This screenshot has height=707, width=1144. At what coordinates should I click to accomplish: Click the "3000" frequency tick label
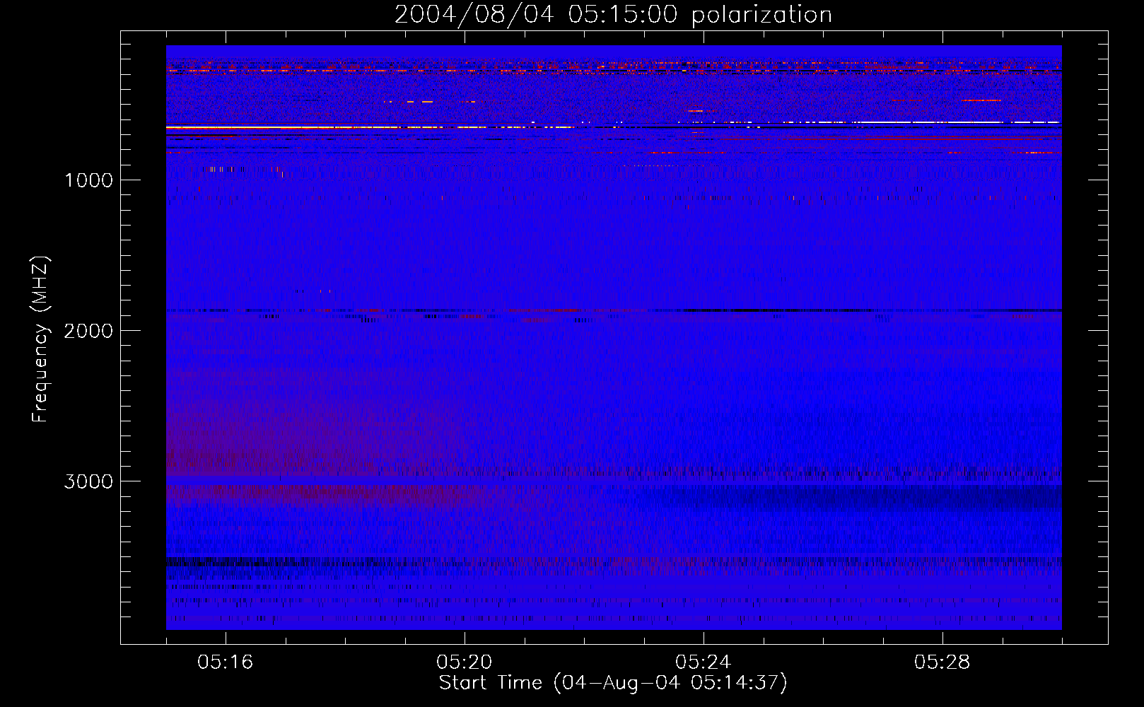[x=88, y=481]
